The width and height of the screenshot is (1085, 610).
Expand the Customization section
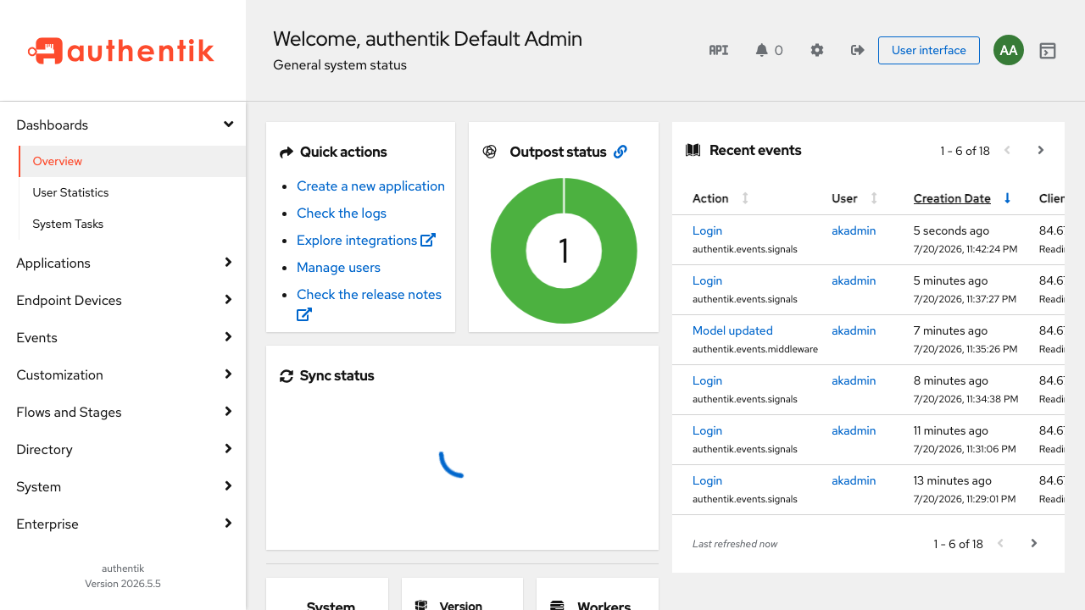[x=123, y=374]
